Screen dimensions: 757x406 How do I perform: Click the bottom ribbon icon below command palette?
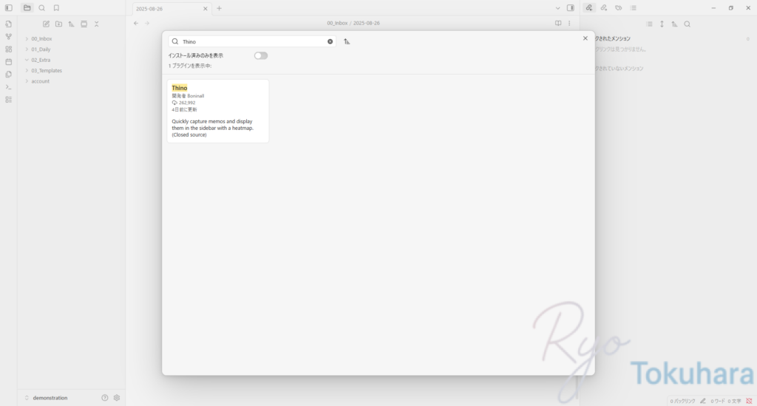coord(8,100)
